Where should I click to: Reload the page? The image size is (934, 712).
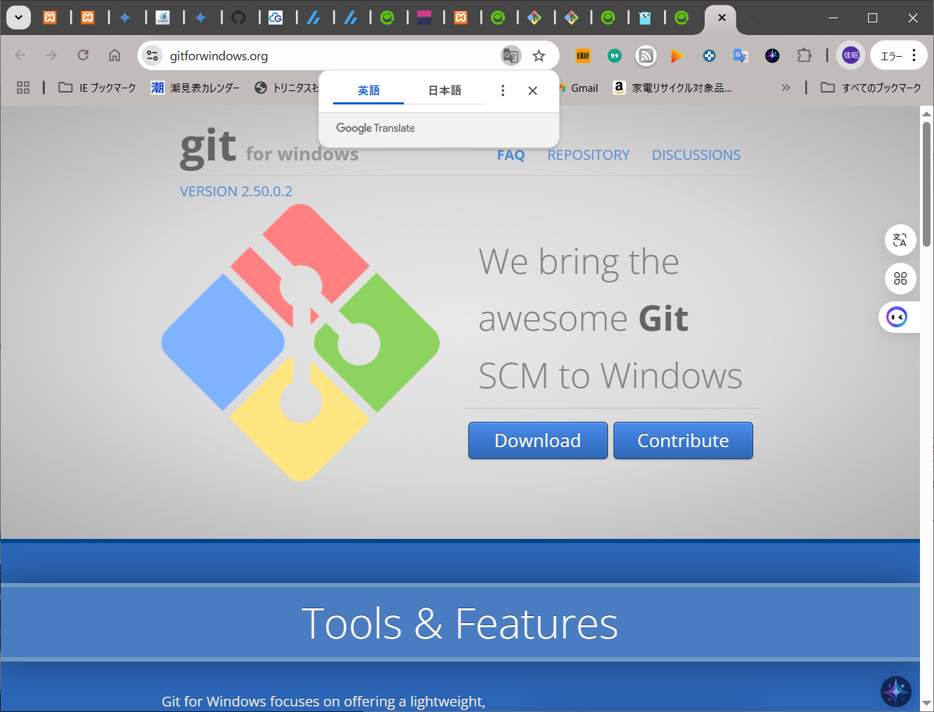83,55
